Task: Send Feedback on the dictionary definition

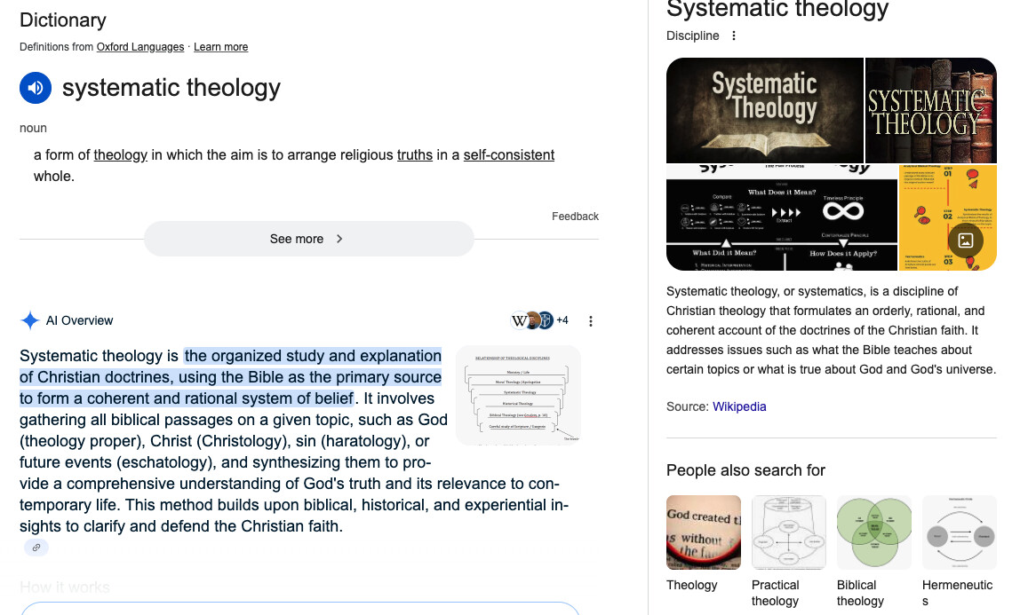Action: point(575,217)
